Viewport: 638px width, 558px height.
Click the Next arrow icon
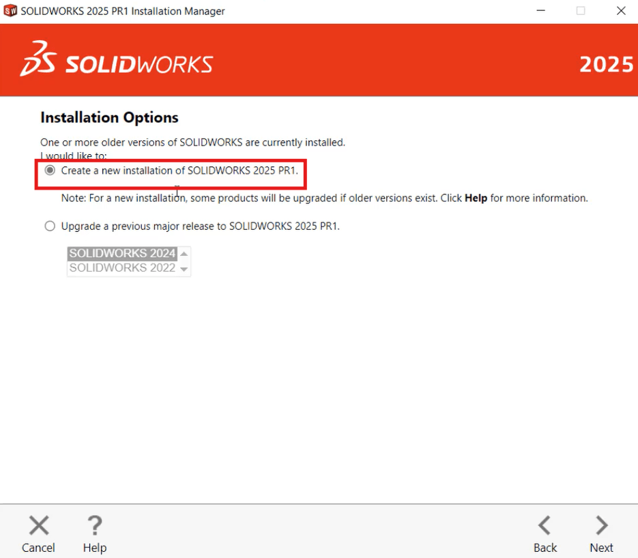click(x=600, y=525)
